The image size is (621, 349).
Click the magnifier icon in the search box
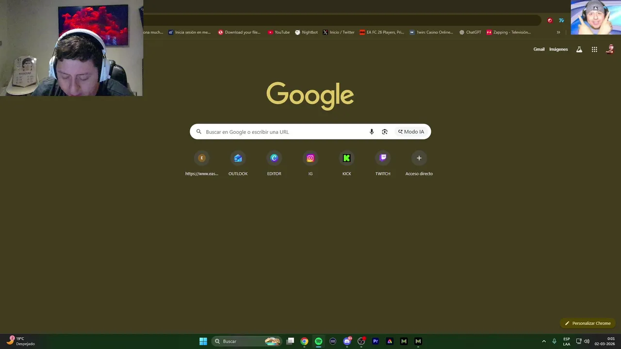199,132
